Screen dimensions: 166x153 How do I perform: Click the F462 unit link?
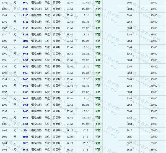point(25,92)
